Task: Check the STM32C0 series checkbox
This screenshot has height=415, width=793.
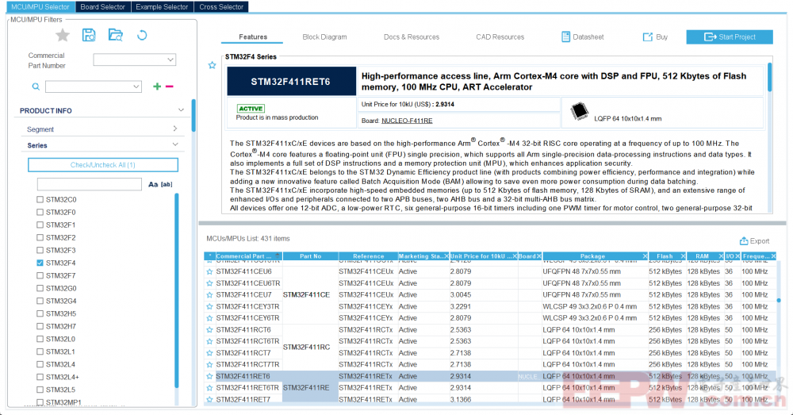Action: [x=40, y=199]
